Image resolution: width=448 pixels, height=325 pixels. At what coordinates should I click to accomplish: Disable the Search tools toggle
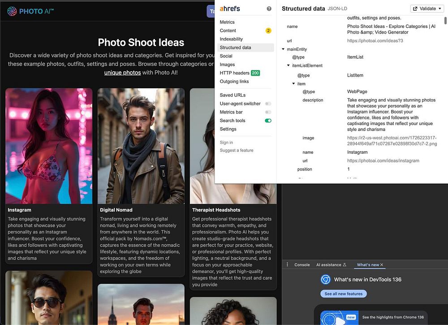coord(268,121)
